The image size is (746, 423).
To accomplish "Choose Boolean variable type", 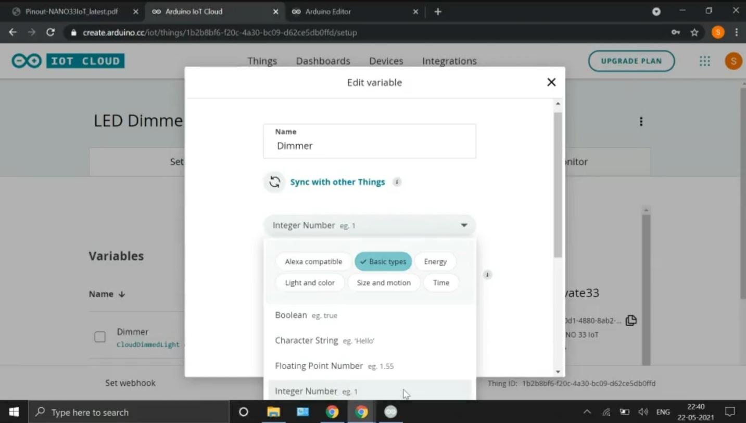I will [370, 315].
